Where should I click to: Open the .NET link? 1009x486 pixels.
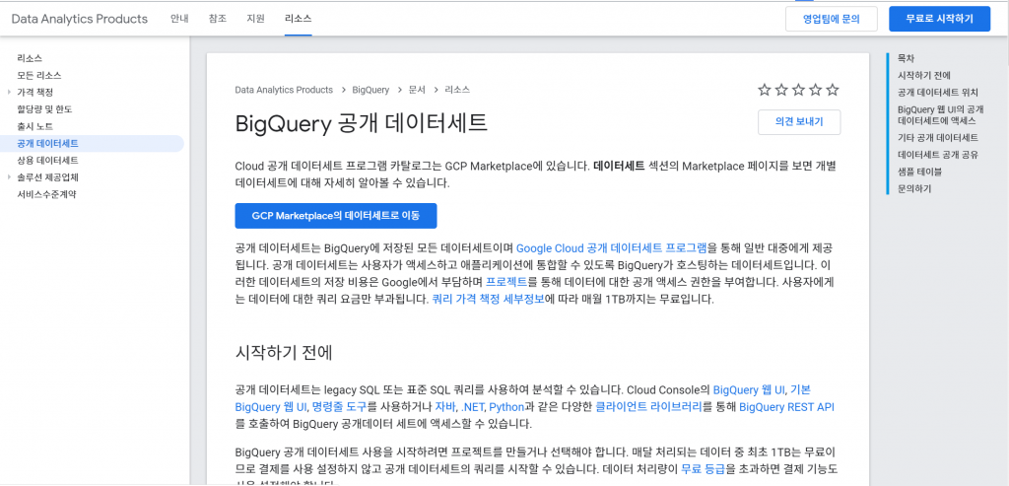tap(472, 407)
